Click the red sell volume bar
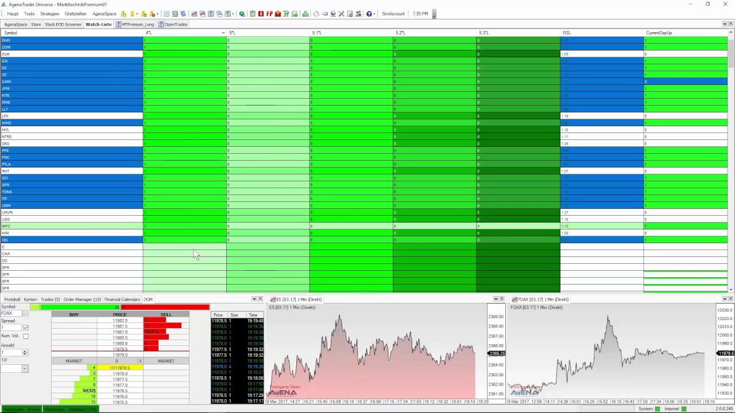Viewport: 735px width, 413px height. click(x=165, y=307)
